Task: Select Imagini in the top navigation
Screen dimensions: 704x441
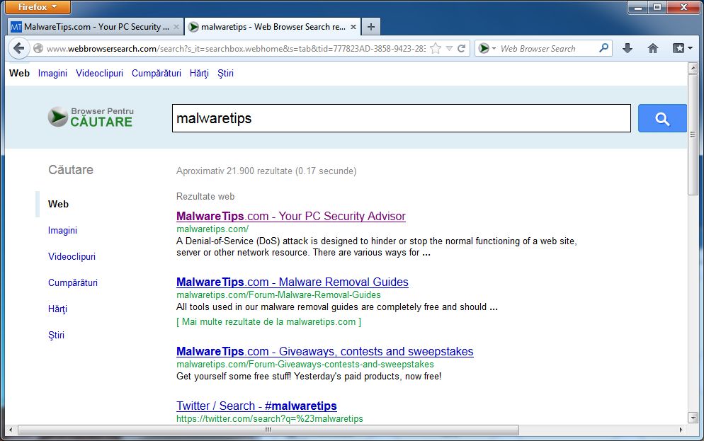Action: [x=52, y=73]
